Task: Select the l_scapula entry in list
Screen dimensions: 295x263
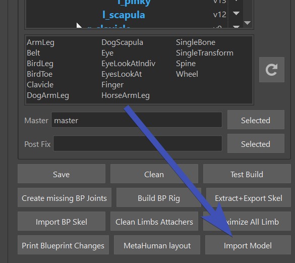Action: point(124,15)
